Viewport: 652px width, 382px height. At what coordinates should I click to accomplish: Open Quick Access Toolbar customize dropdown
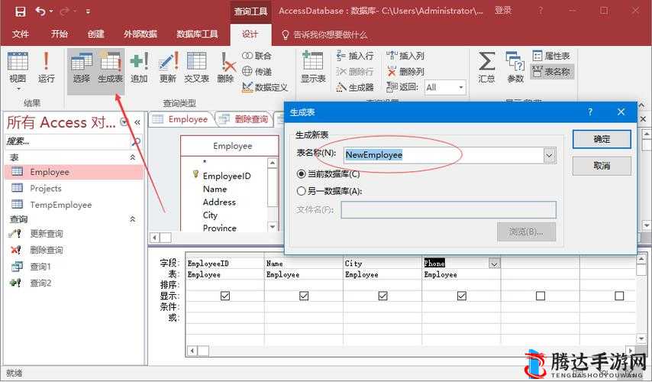[88, 11]
